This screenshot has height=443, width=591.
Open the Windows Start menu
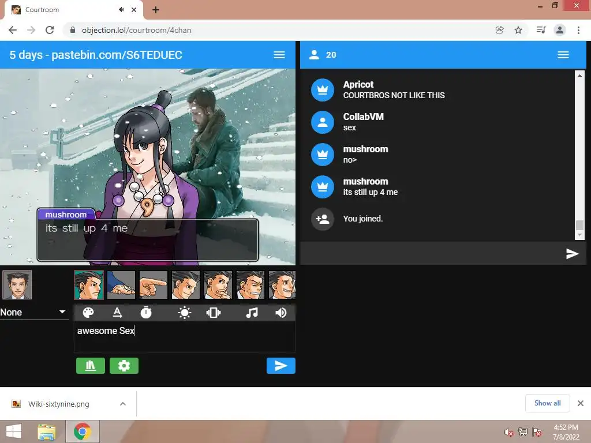(14, 431)
